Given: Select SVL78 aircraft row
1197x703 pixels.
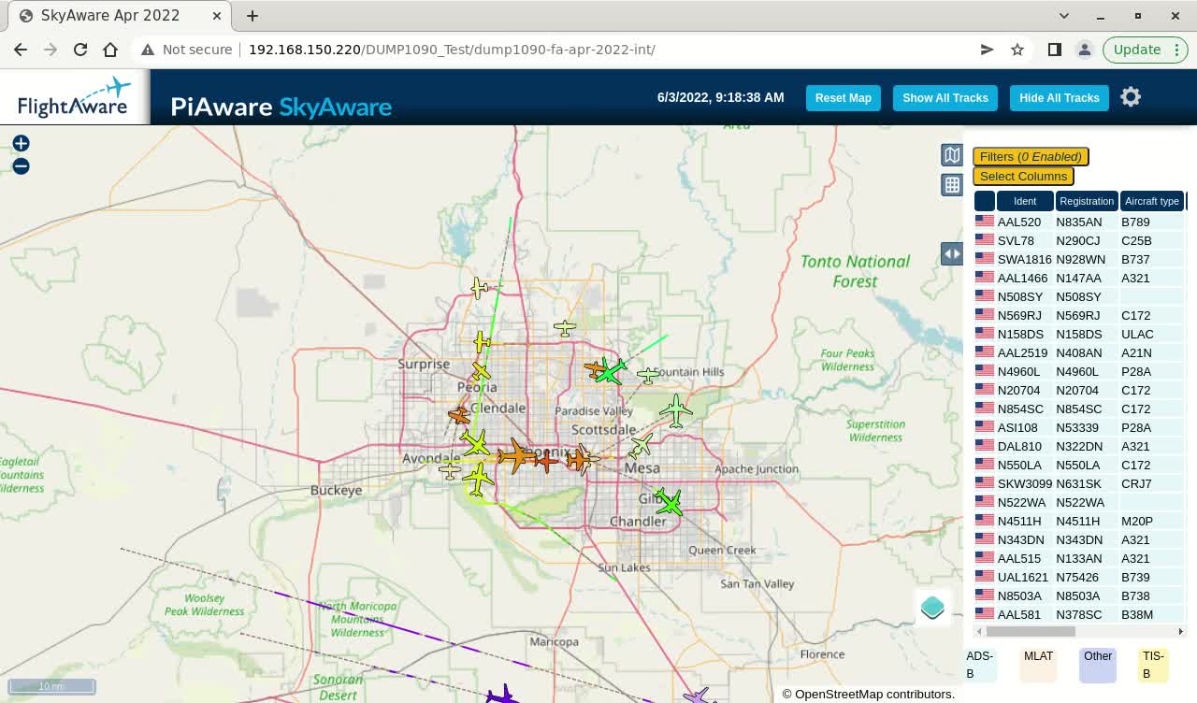Looking at the screenshot, I should (x=1079, y=240).
